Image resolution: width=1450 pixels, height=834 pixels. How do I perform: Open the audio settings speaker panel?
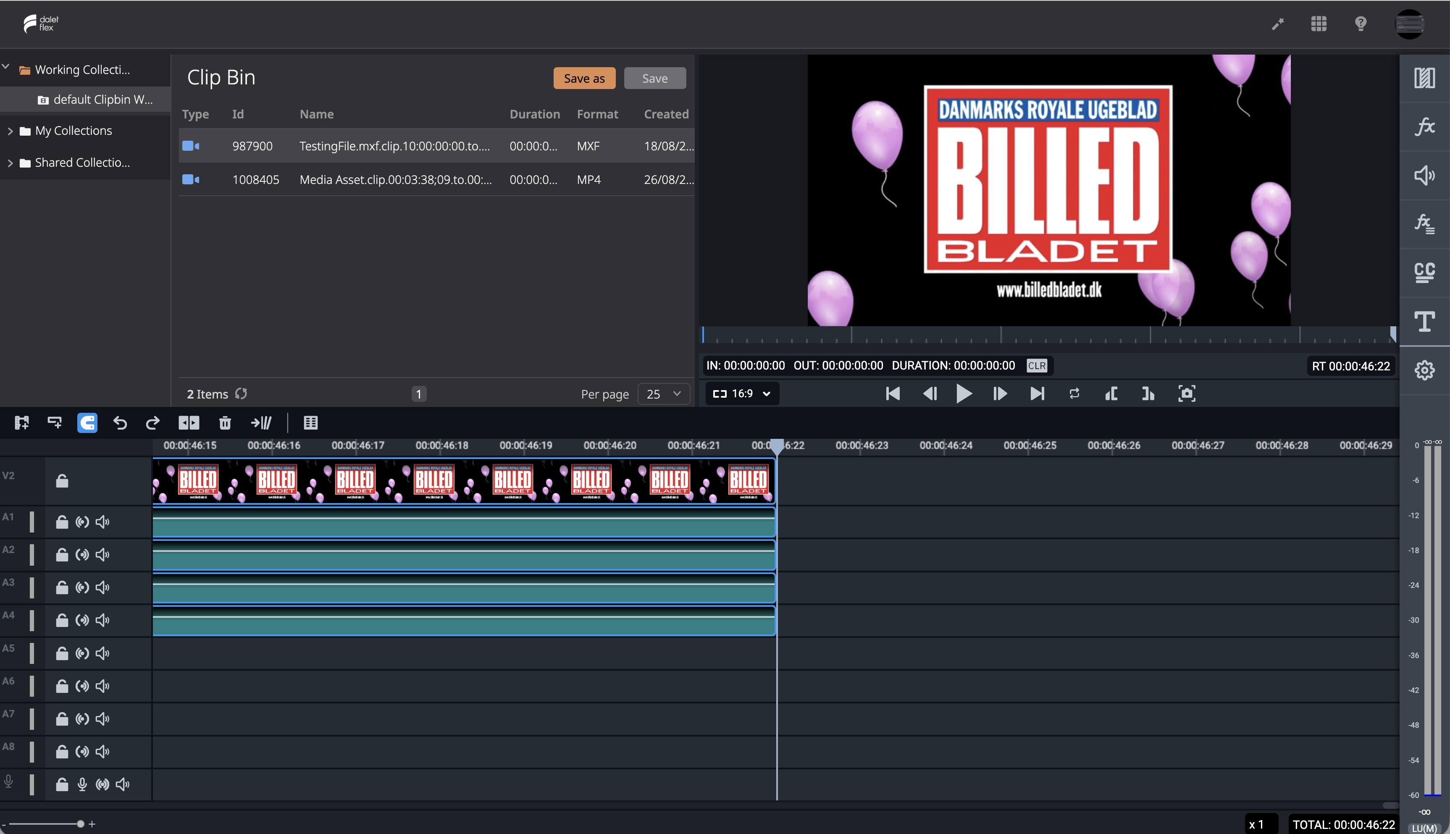(x=1424, y=175)
